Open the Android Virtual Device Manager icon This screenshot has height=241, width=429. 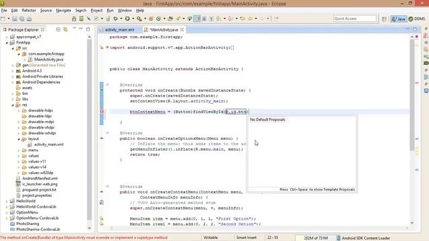pos(81,19)
